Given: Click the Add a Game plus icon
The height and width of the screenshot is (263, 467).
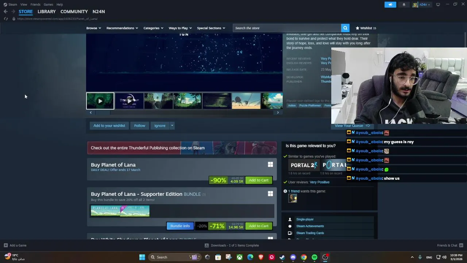Looking at the screenshot, I should (x=5, y=245).
